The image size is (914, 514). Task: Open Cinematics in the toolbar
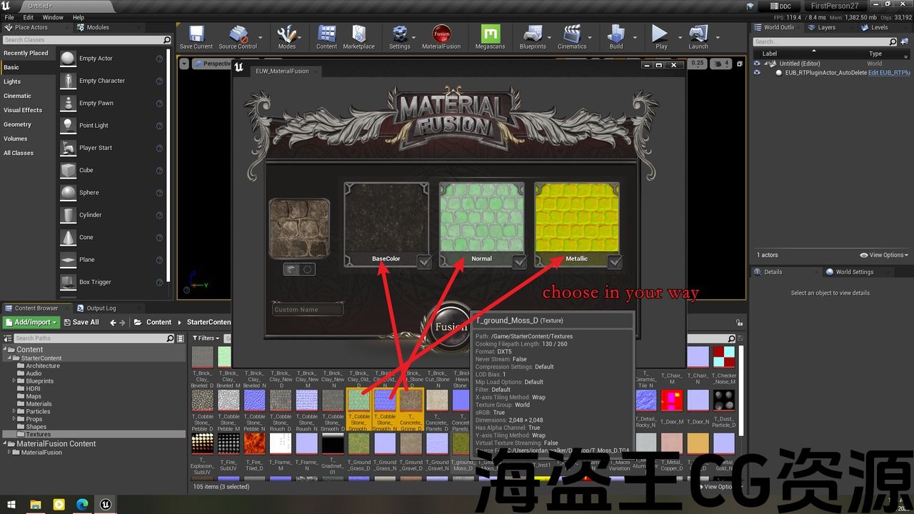coord(571,36)
